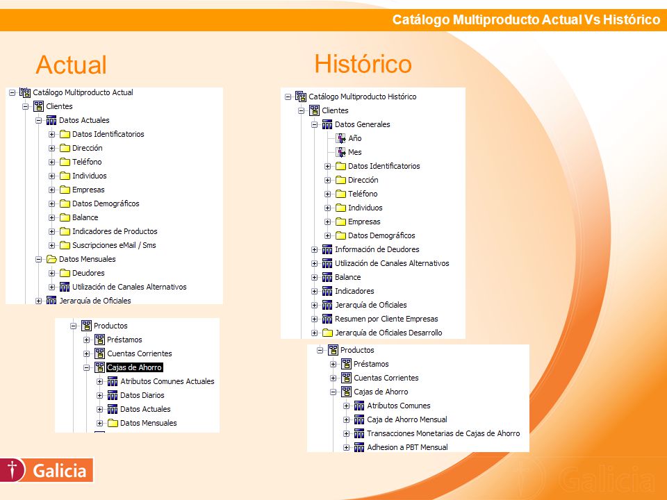This screenshot has height=500, width=667.
Task: Expand Préstamos in Histórico Productos
Action: click(x=333, y=365)
